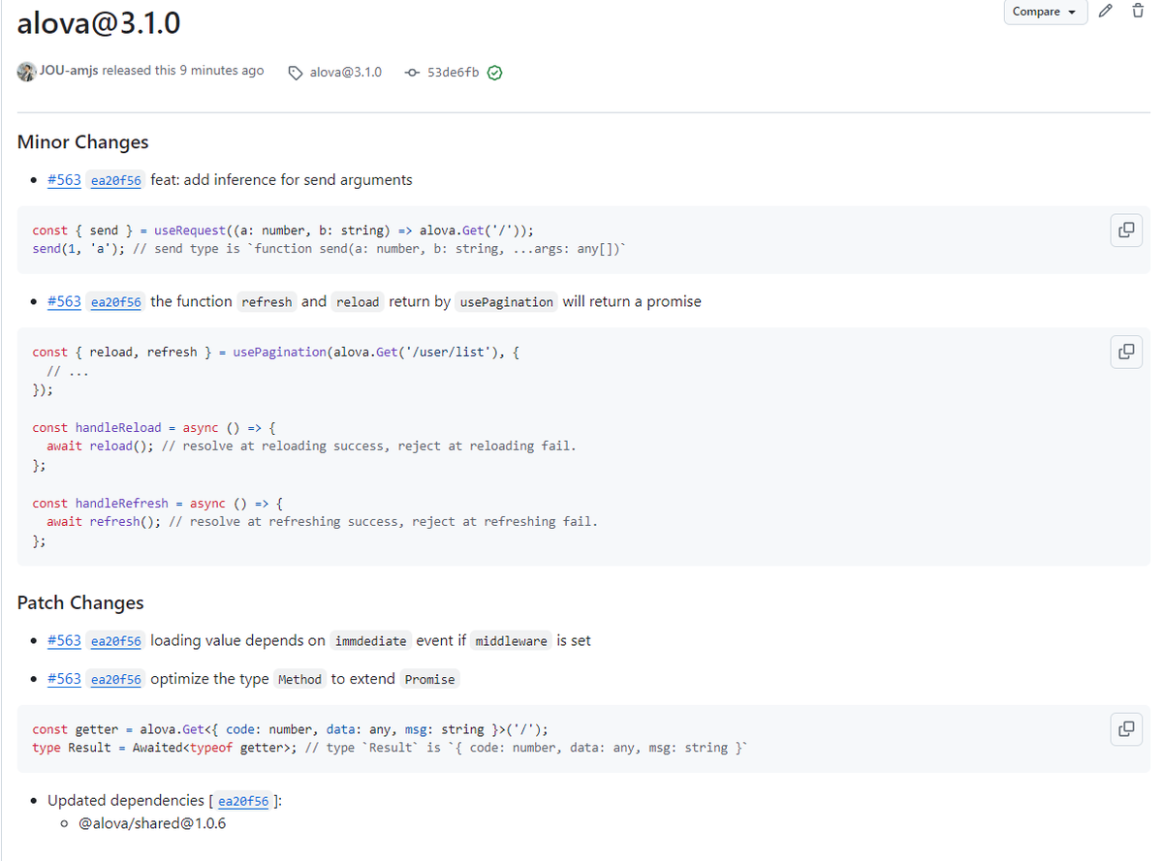Viewport: 1163px width, 861px height.
Task: Copy the useRequest send code snippet
Action: click(1125, 230)
